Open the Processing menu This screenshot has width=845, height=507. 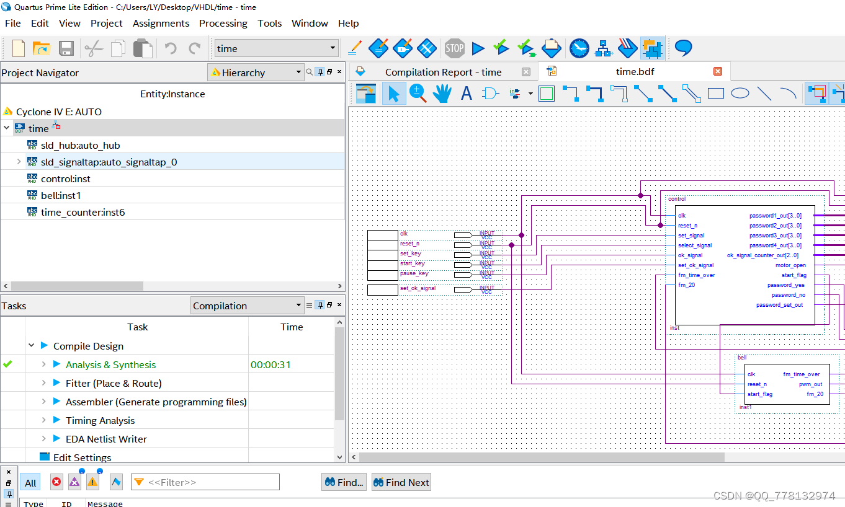pyautogui.click(x=223, y=23)
